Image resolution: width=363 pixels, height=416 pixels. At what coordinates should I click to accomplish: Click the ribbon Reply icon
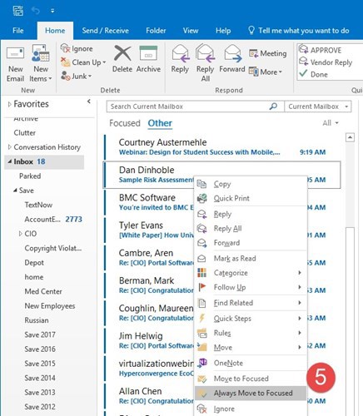click(180, 53)
